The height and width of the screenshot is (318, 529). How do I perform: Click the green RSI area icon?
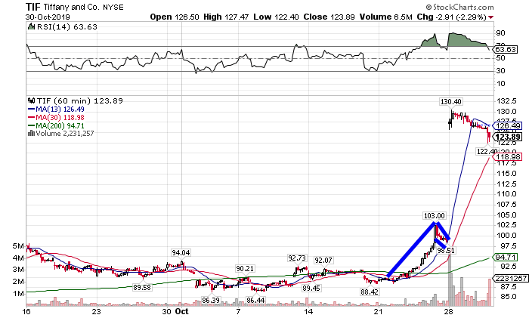click(x=32, y=26)
